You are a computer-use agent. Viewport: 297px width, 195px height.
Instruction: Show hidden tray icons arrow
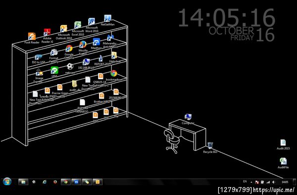click(x=251, y=182)
